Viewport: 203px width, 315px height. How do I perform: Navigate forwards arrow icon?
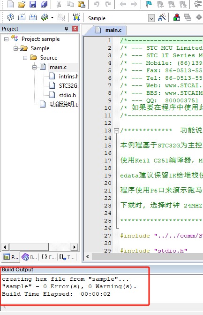coord(134,4)
